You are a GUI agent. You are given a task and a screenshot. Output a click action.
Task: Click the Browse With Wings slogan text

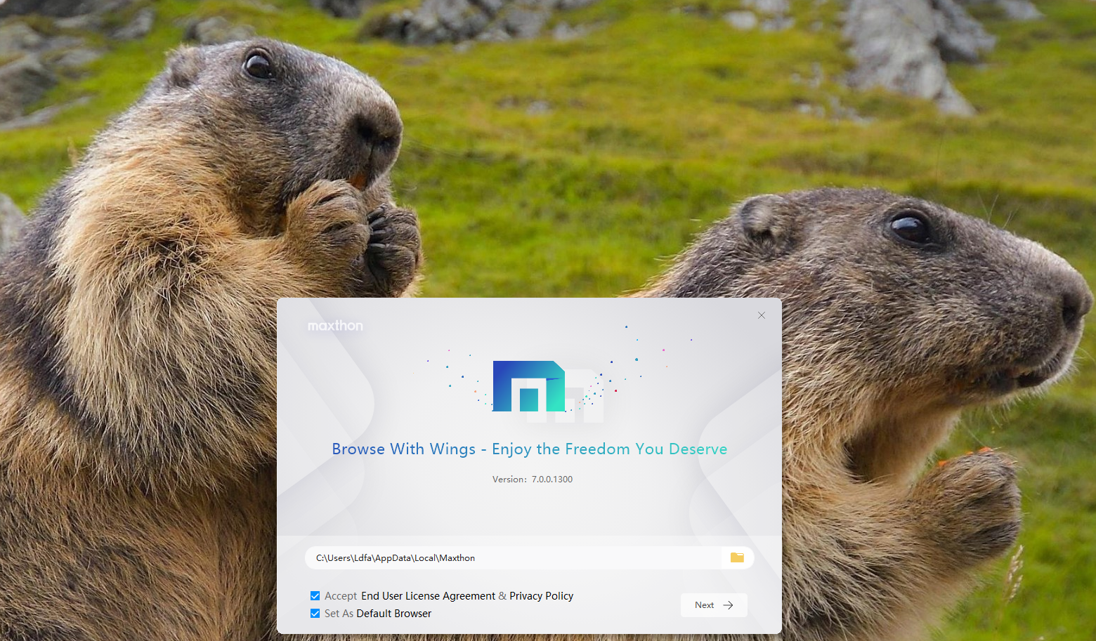tap(530, 449)
